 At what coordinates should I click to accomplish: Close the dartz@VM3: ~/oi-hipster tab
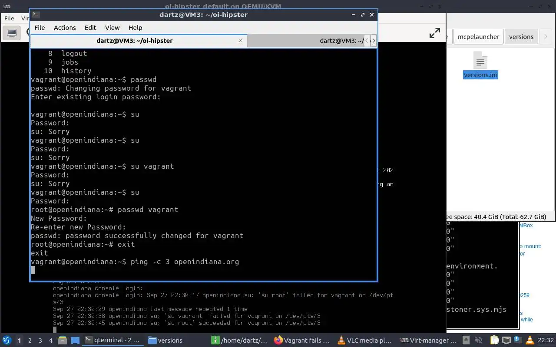241,40
